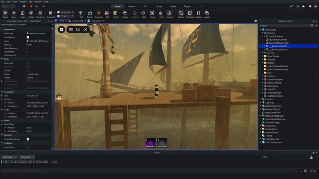Viewport: 319px width, 179px height.
Task: Select the __RainSkyEmitter tree item
Action: [x=278, y=50]
